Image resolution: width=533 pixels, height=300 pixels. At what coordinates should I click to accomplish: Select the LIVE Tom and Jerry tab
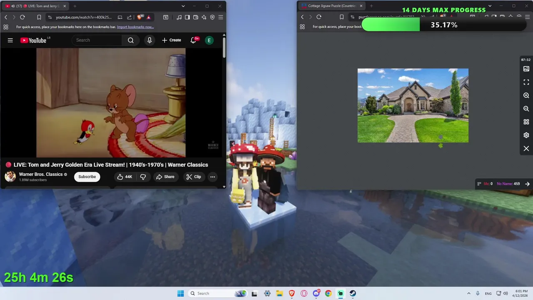click(x=36, y=6)
